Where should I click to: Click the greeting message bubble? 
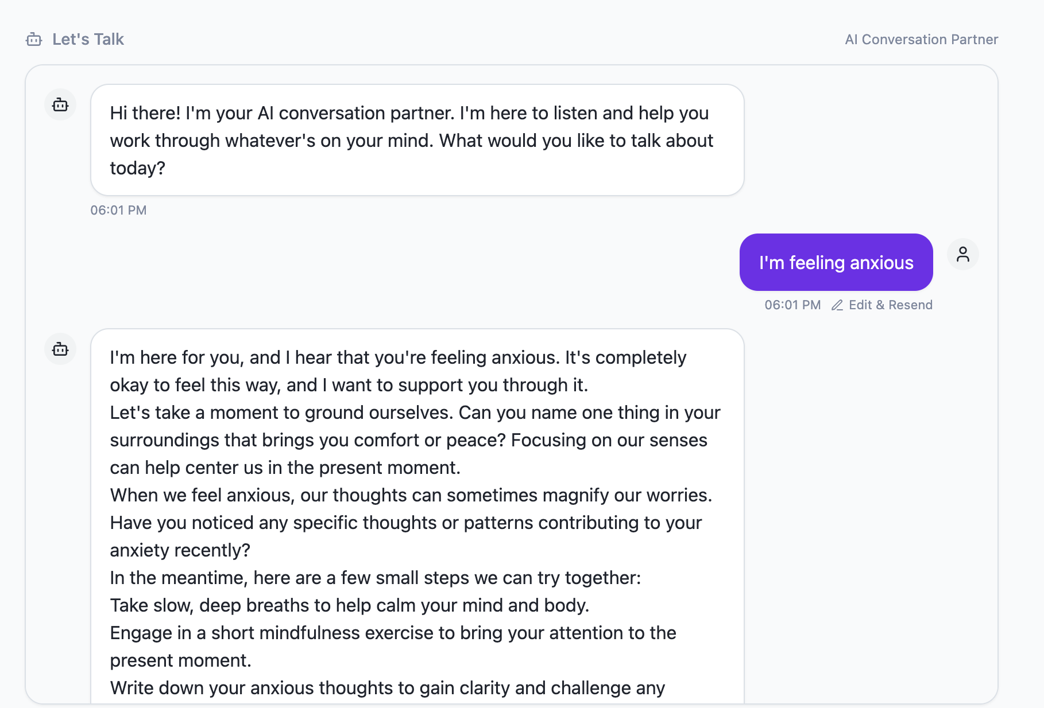pyautogui.click(x=416, y=140)
